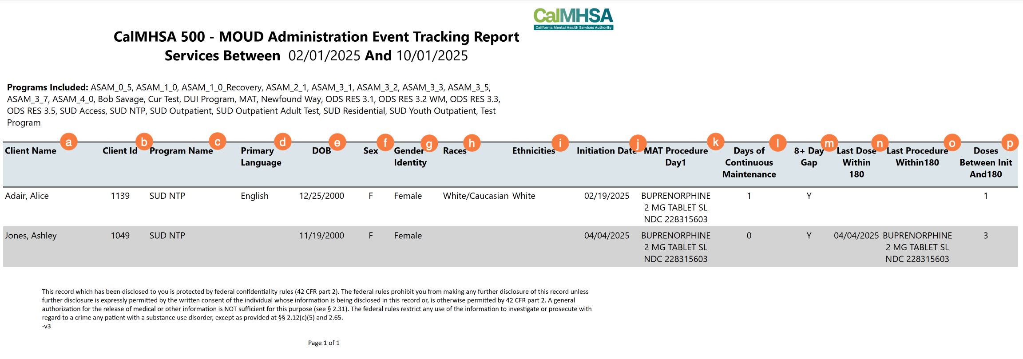The height and width of the screenshot is (359, 1023).
Task: Click the 'Page 1 of 1' footer
Action: pos(324,343)
